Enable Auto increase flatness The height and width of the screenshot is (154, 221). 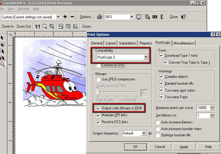[158, 122]
